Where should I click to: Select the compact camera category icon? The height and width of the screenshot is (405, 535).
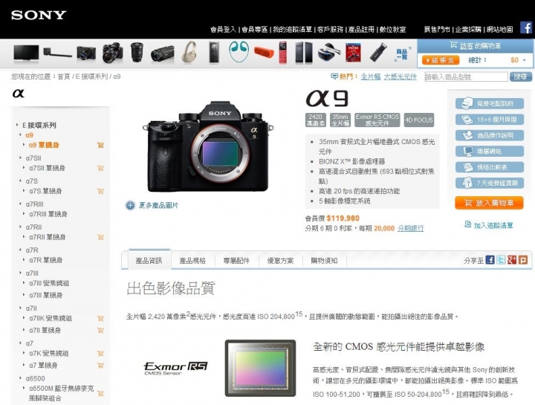[x=86, y=54]
